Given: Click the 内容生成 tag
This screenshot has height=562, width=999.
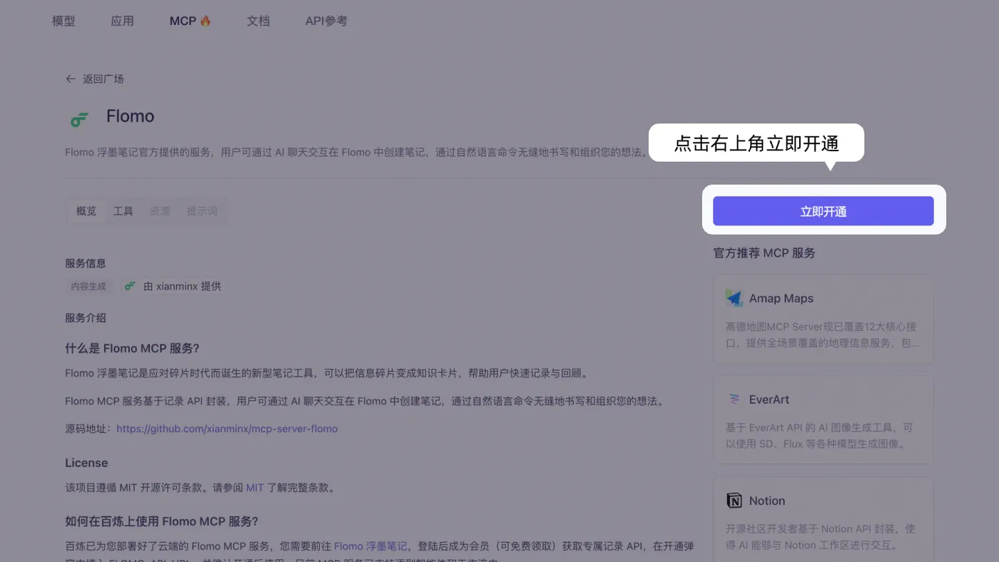Looking at the screenshot, I should (x=88, y=286).
